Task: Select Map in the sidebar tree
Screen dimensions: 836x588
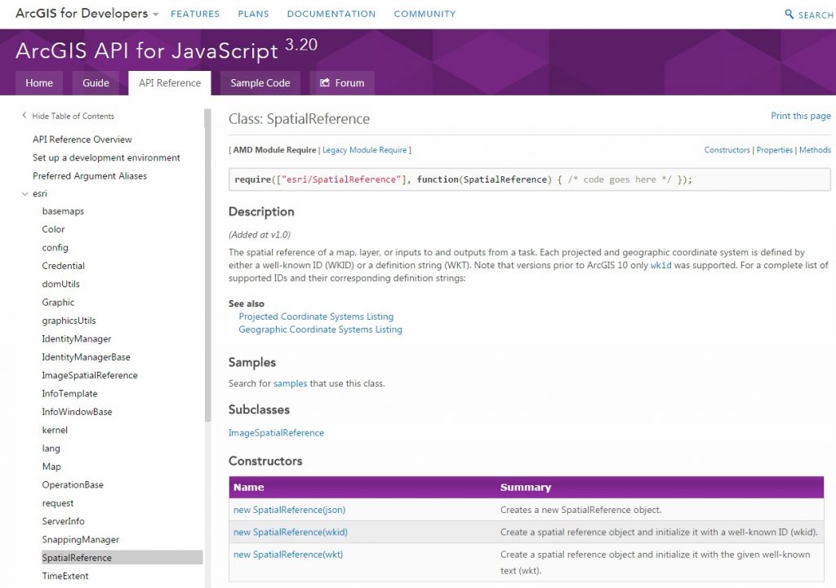Action: click(51, 466)
